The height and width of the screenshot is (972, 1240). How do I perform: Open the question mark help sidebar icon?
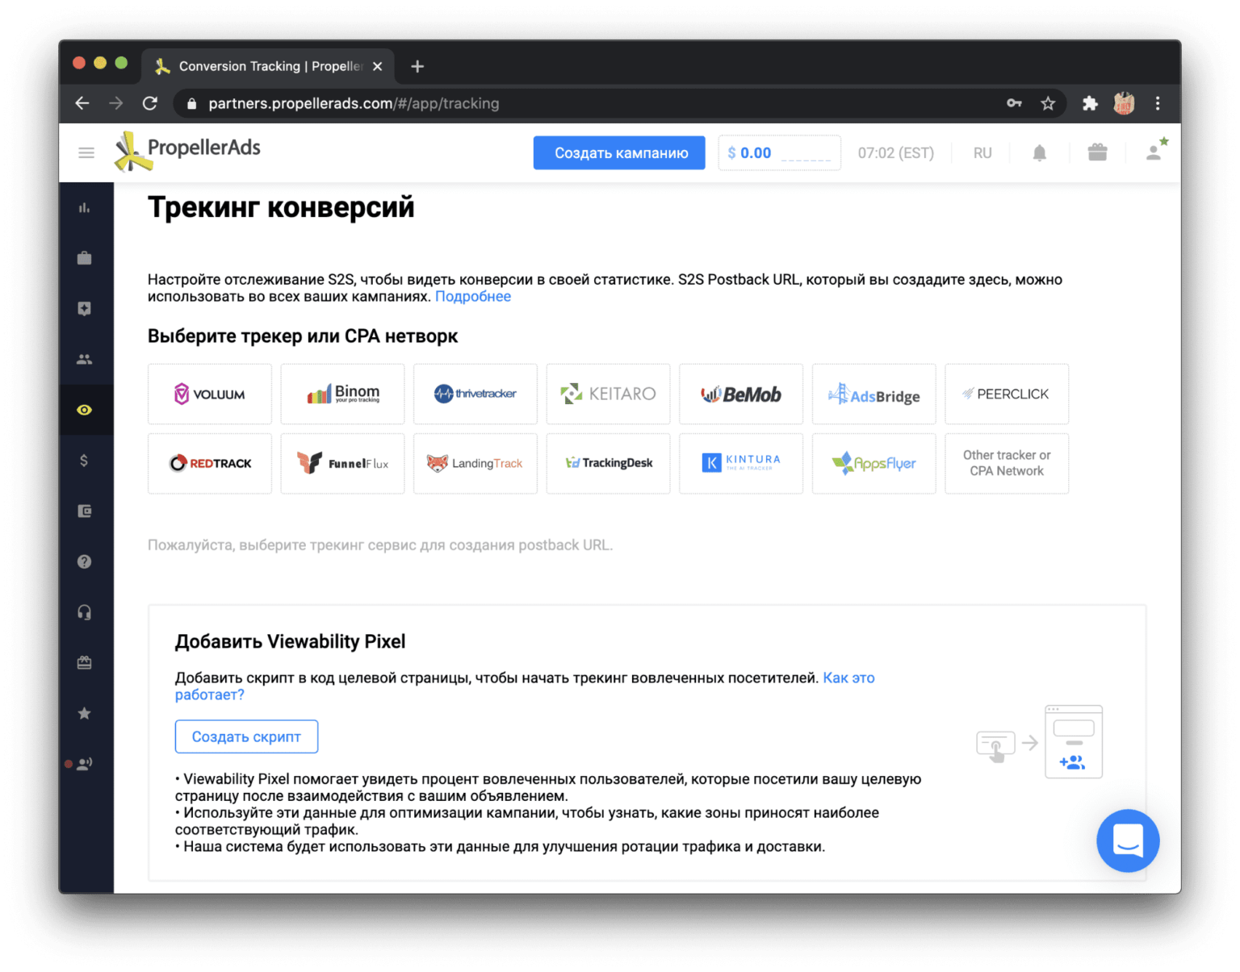tap(84, 561)
